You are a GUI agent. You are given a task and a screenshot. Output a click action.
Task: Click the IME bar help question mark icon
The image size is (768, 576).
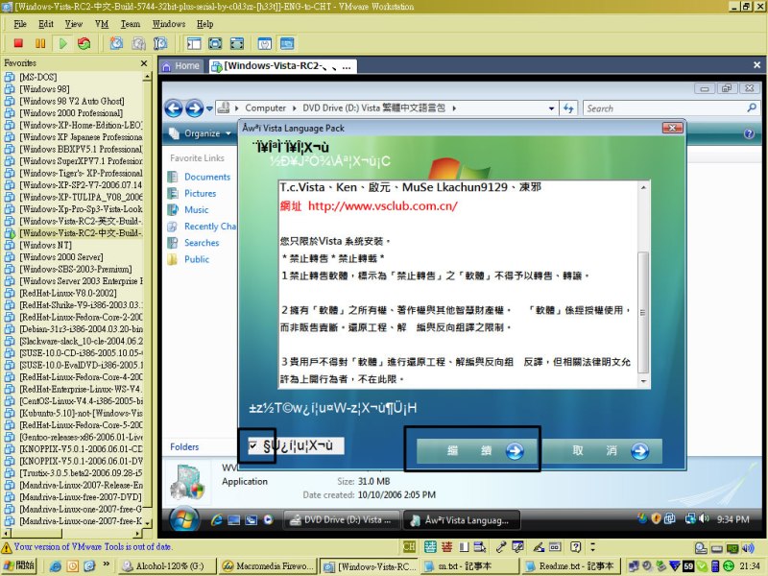[x=576, y=546]
